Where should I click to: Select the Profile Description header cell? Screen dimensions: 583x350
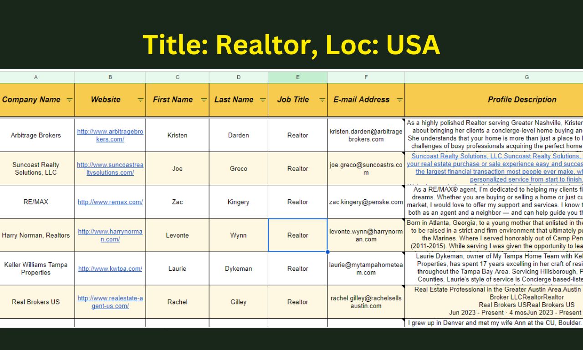coord(522,100)
